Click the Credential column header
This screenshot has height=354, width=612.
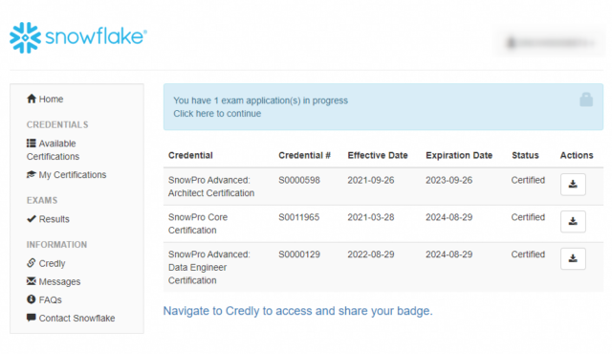coord(190,155)
